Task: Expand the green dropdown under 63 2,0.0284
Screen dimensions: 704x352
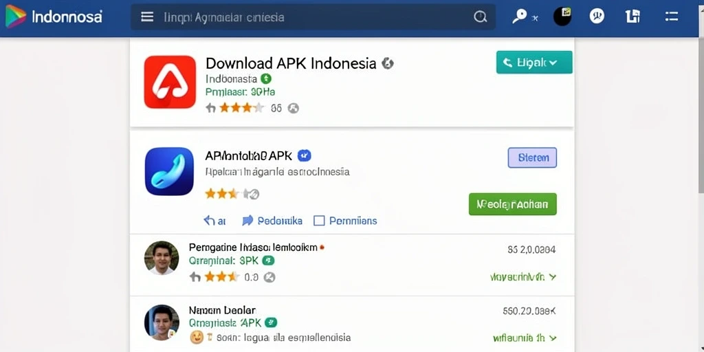Action: click(523, 277)
